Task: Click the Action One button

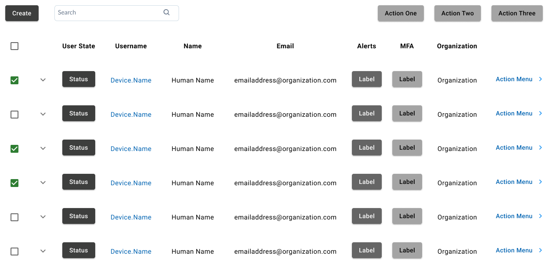Action: pos(401,13)
